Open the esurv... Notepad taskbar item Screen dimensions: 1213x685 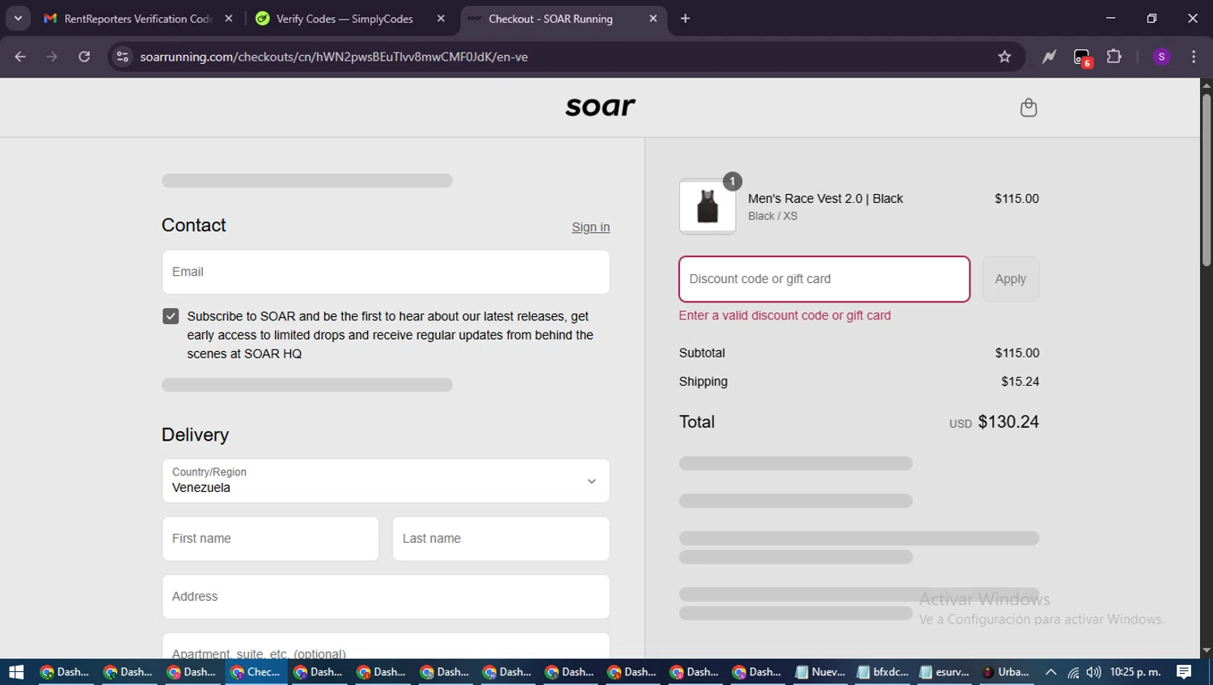pos(946,672)
